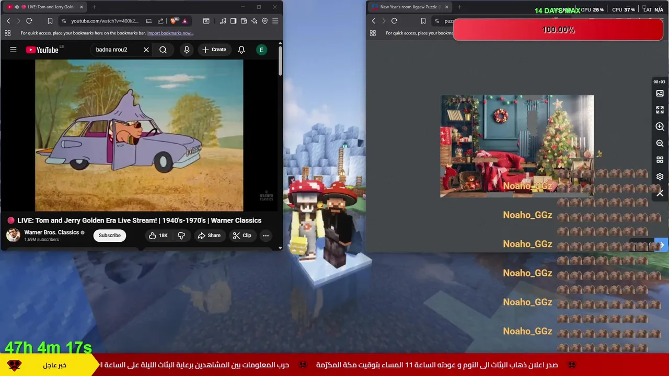
Task: Open the puzzle pieces grid icon
Action: pos(660,160)
